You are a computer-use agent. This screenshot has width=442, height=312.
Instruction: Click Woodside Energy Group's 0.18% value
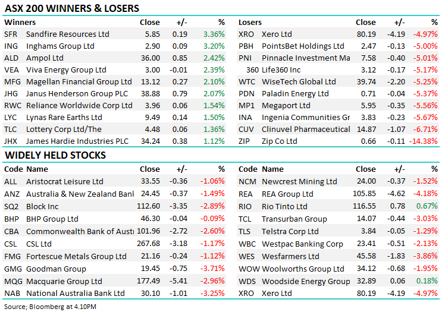click(427, 281)
